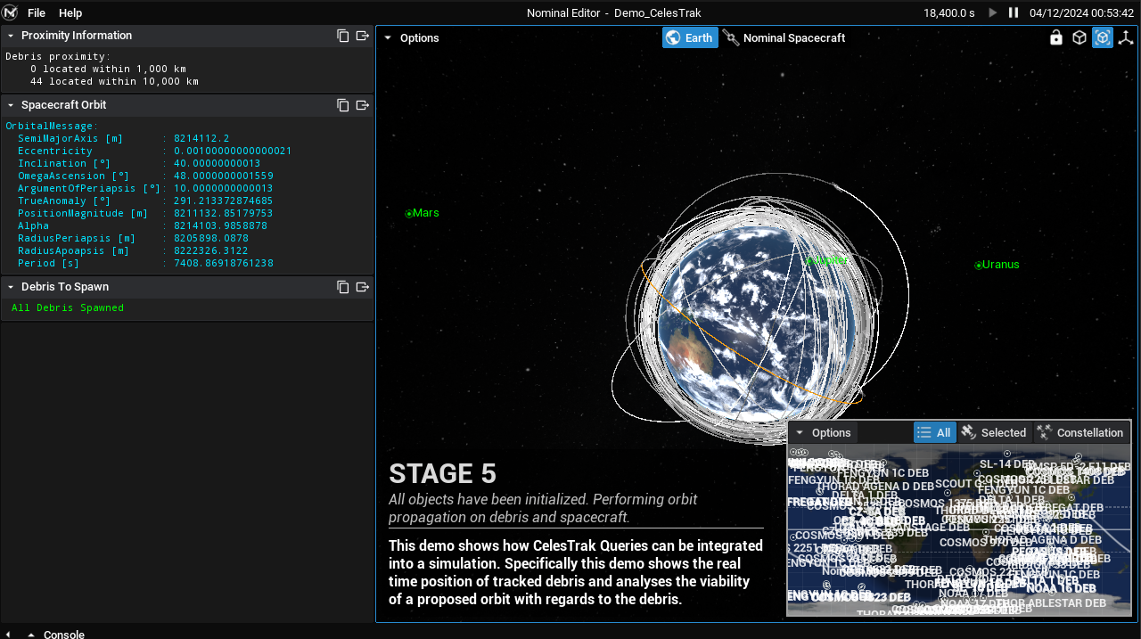This screenshot has height=639, width=1141.
Task: Collapse the Proximity Information section
Action: point(11,36)
